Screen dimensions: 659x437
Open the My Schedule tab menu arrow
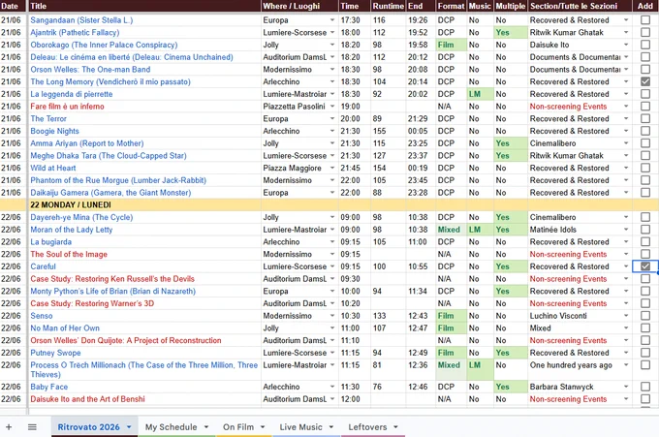pyautogui.click(x=206, y=427)
